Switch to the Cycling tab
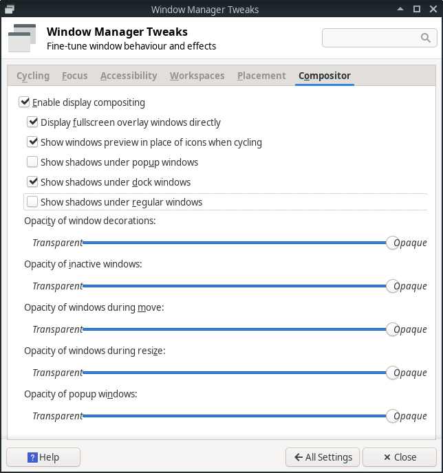This screenshot has width=443, height=473. click(33, 76)
